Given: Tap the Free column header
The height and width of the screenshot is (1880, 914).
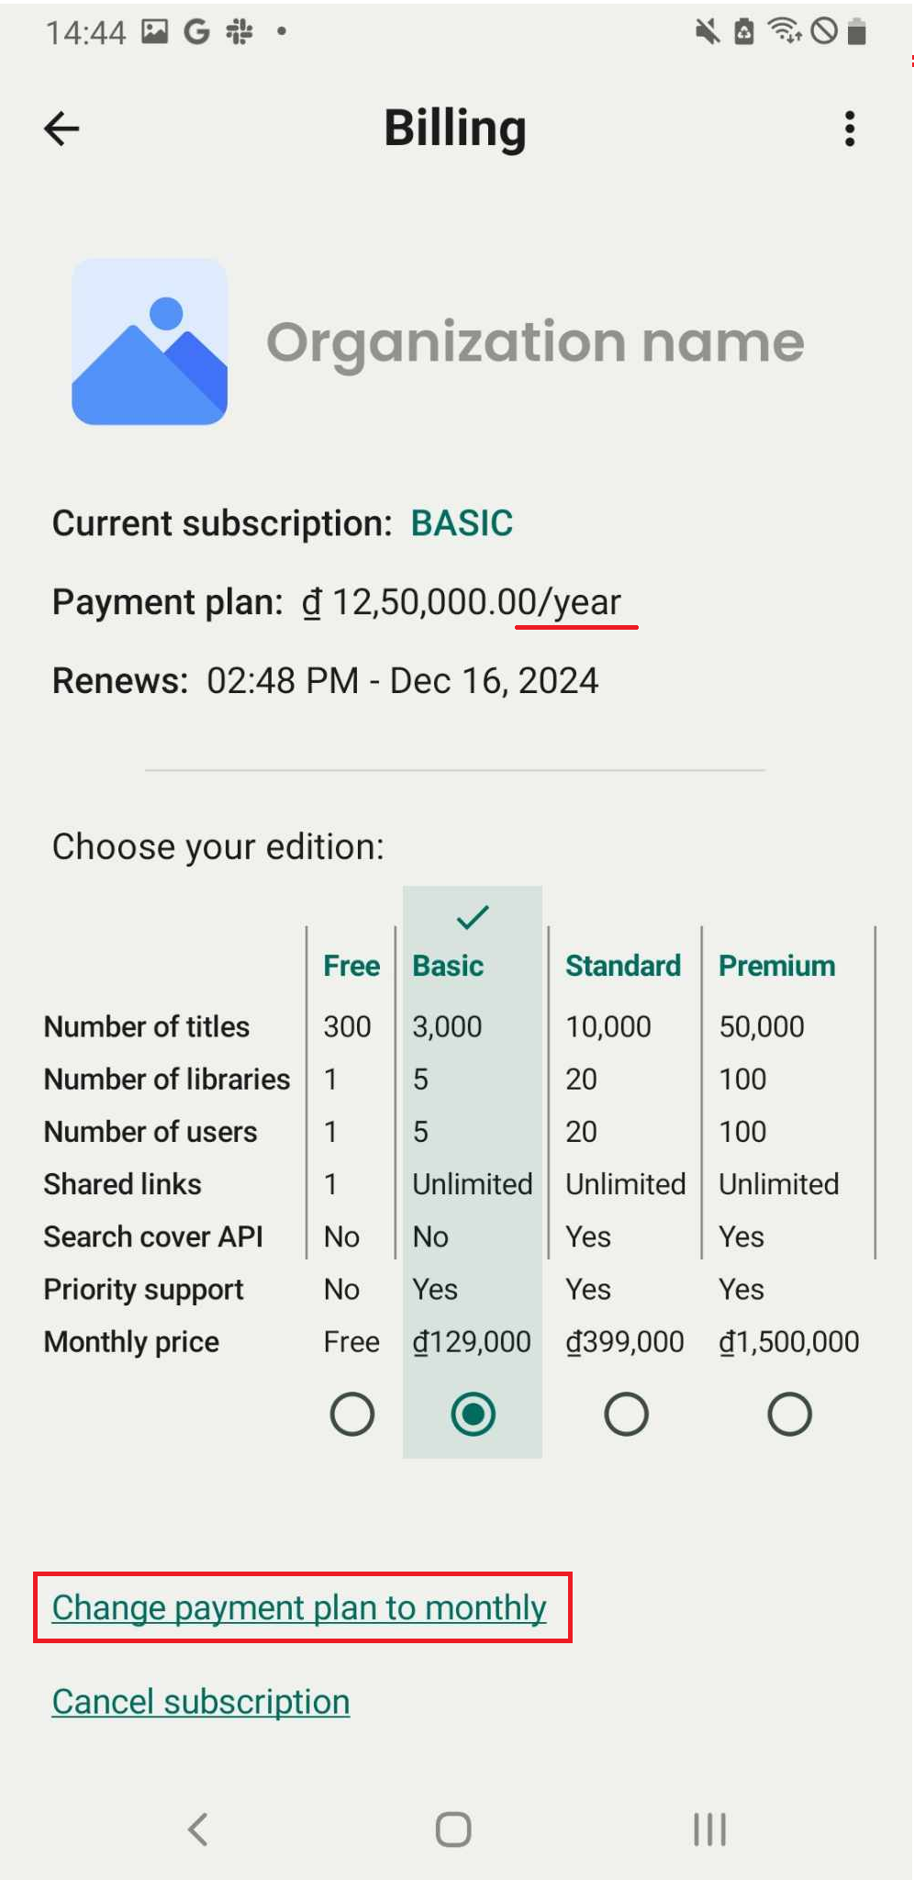Looking at the screenshot, I should point(351,966).
